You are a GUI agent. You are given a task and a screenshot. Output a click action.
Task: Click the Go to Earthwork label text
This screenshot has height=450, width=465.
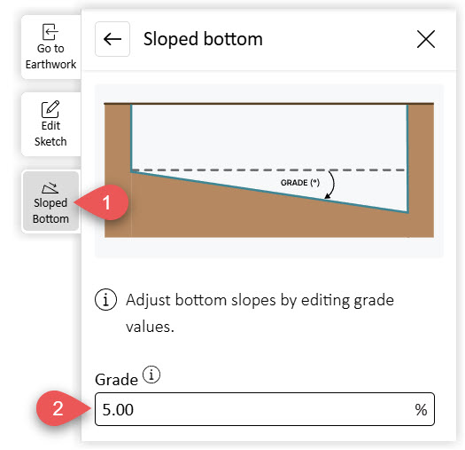click(x=50, y=57)
